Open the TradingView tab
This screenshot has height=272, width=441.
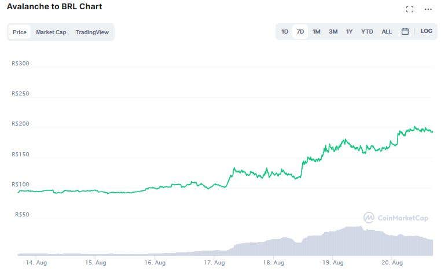pos(92,32)
